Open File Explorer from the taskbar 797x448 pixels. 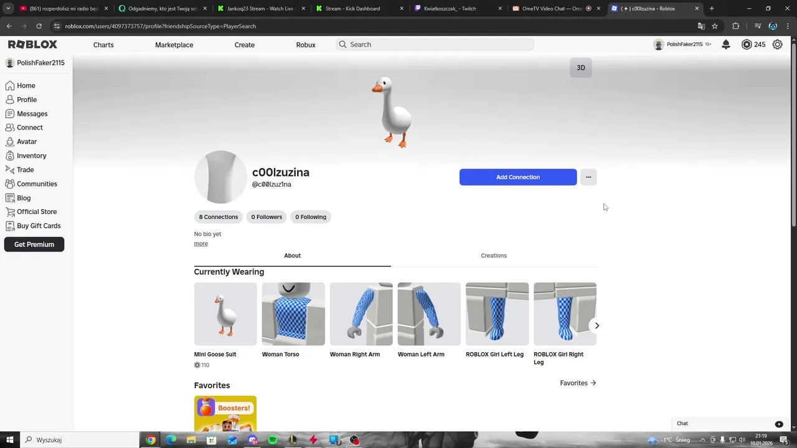pyautogui.click(x=191, y=440)
